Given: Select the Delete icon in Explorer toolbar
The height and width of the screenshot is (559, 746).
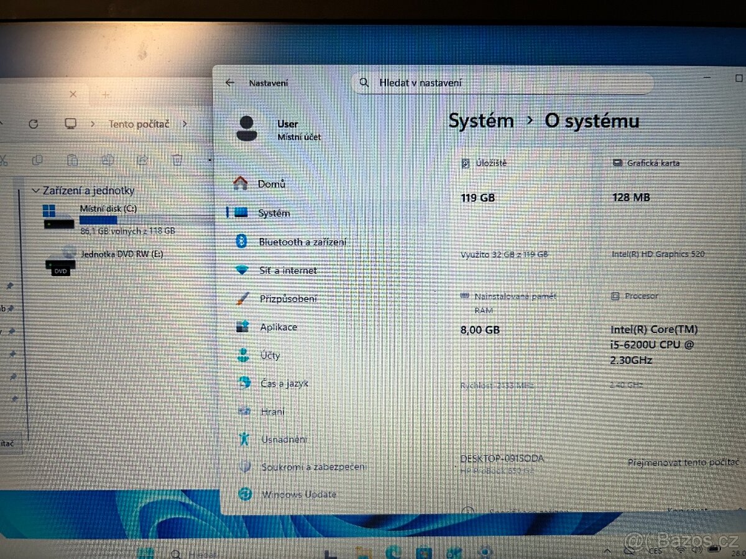Looking at the screenshot, I should 178,160.
